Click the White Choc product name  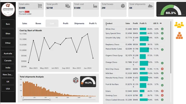tap(110, 29)
